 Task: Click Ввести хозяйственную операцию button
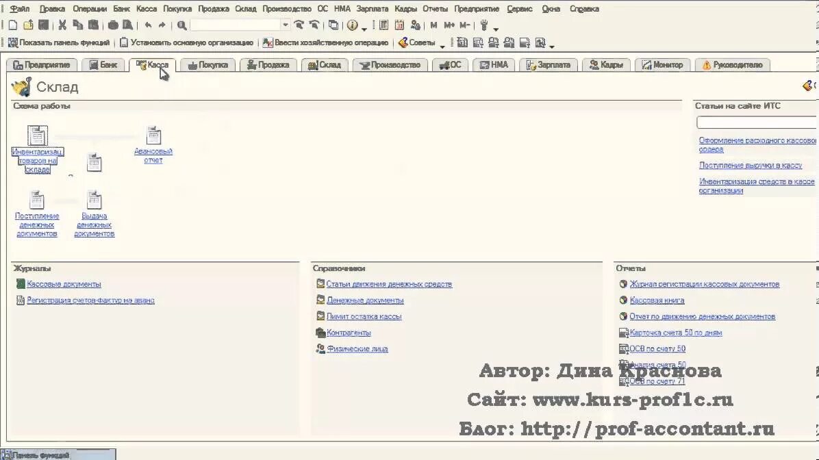pyautogui.click(x=325, y=43)
